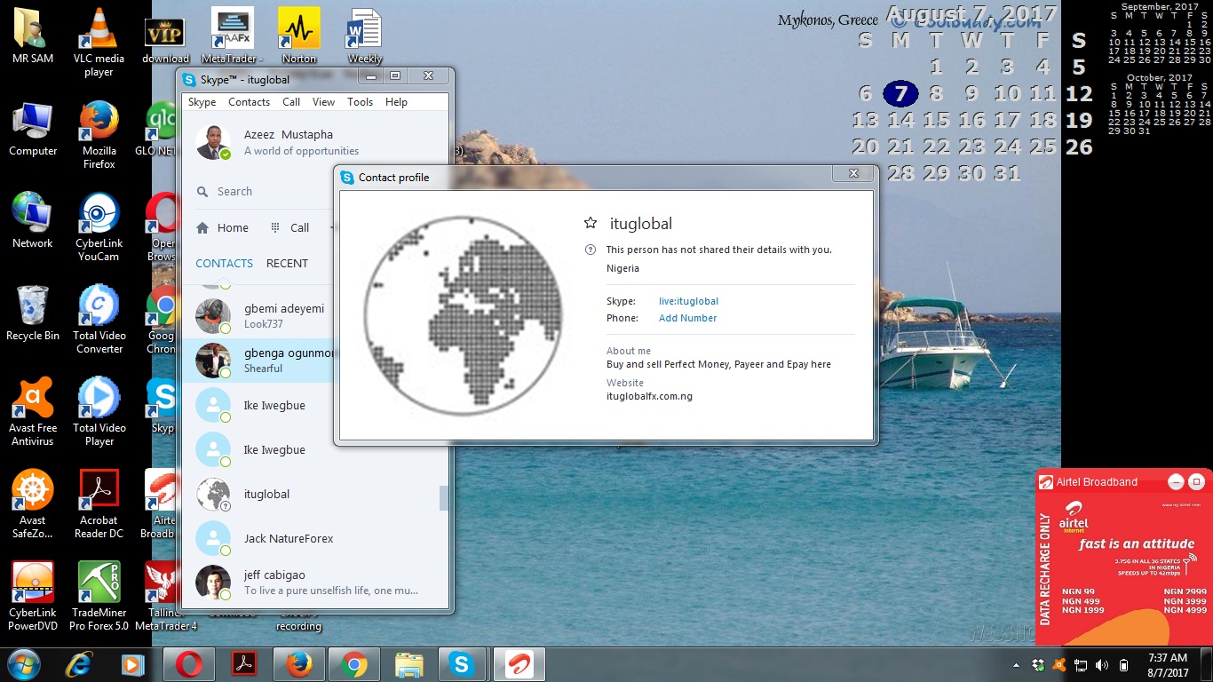This screenshot has height=682, width=1213.
Task: Open the Contacts menu
Action: coord(249,102)
